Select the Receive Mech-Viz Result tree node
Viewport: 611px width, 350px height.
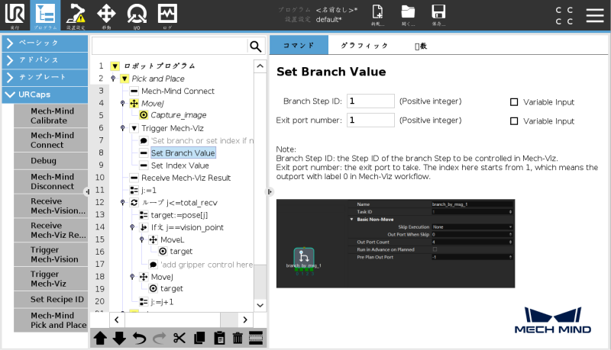pos(186,178)
